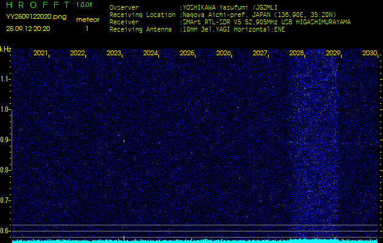Click the Ovserver label
This screenshot has width=383, height=243.
click(x=124, y=7)
